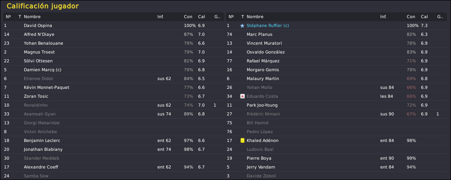Click the Inf. header in right table
Image resolution: width=451 pixels, height=180 pixels.
383,17
